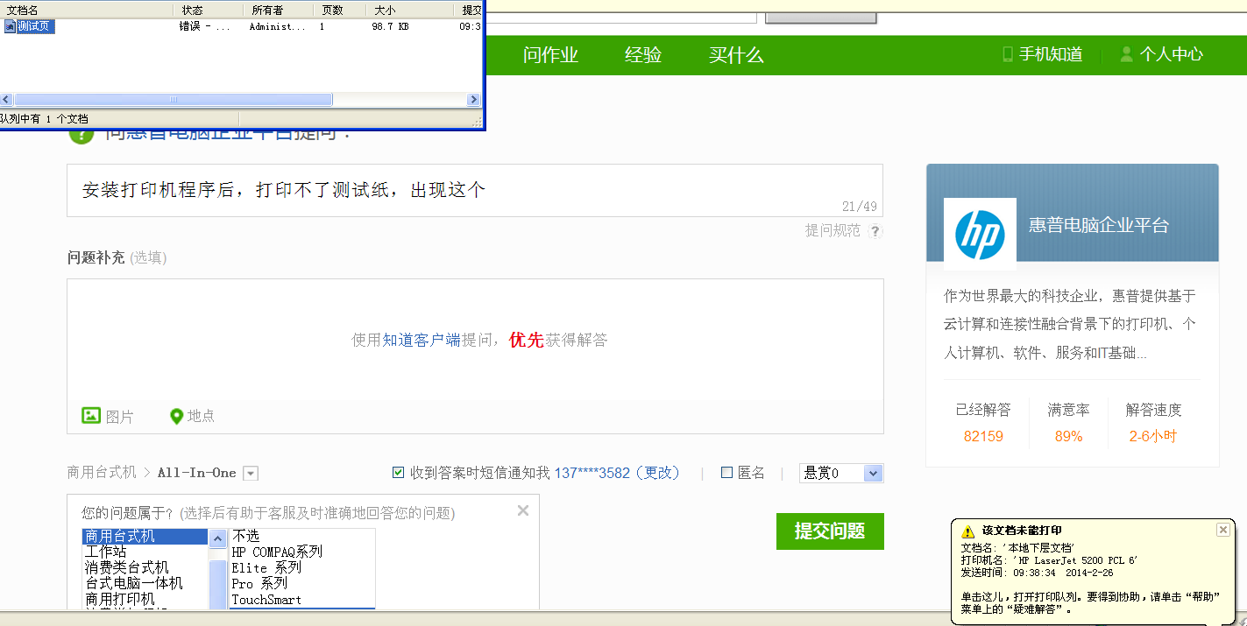Select 商用打印机 in the category list
1247x626 pixels.
click(x=119, y=599)
